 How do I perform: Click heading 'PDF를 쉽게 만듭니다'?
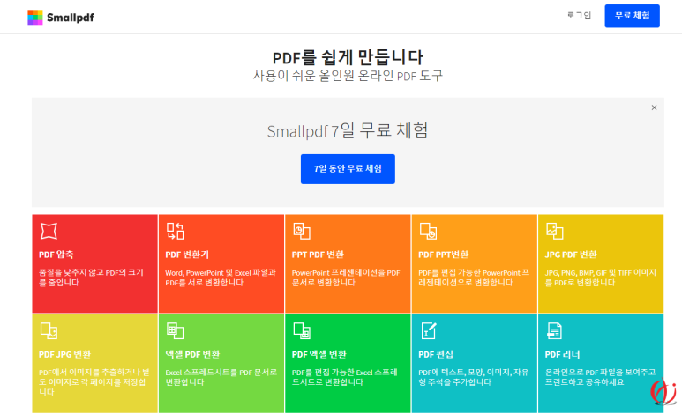348,57
